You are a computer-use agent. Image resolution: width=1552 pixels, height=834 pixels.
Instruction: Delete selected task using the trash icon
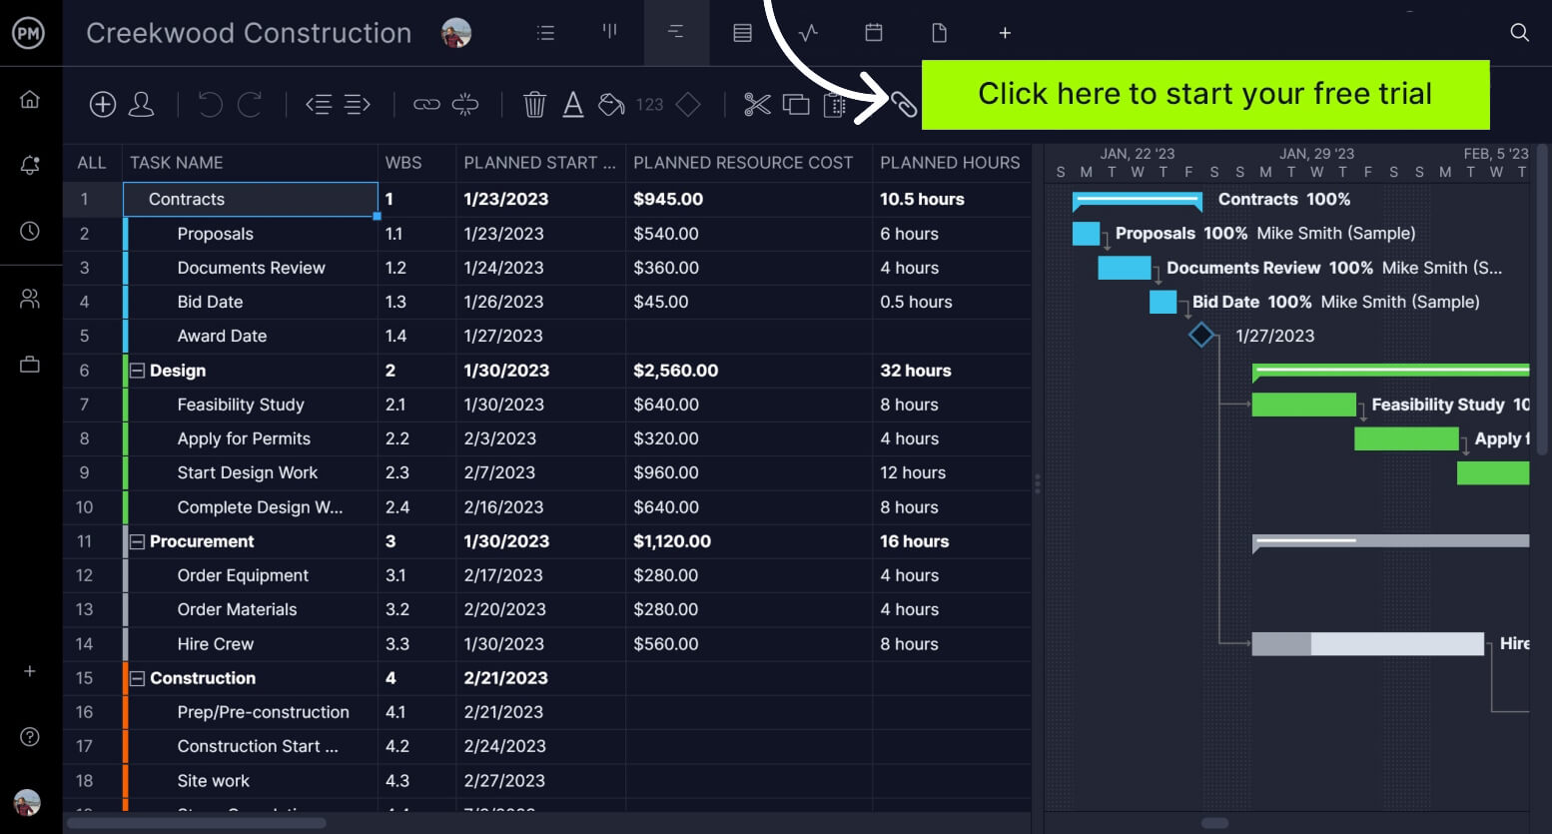pyautogui.click(x=535, y=104)
